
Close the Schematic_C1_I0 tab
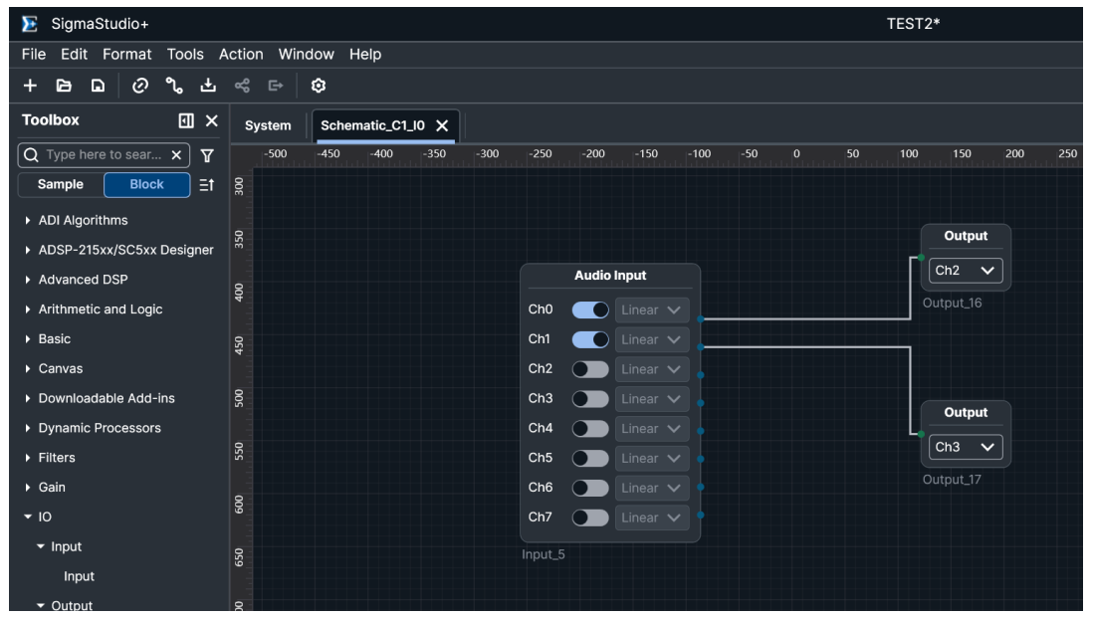click(x=442, y=125)
